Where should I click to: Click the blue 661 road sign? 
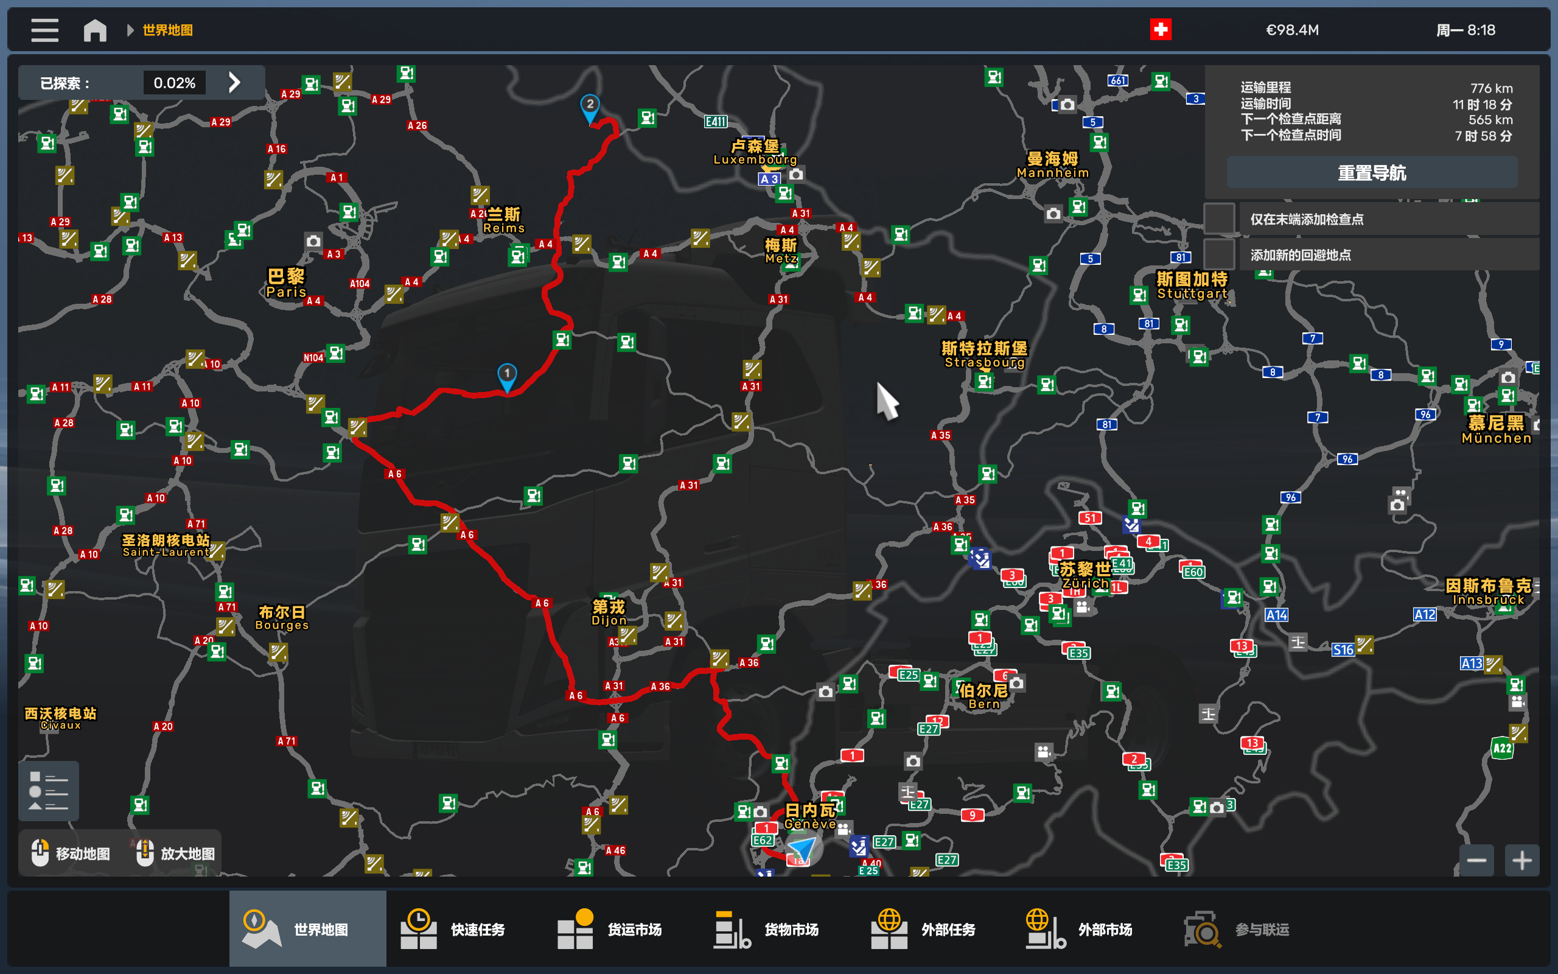(1118, 80)
